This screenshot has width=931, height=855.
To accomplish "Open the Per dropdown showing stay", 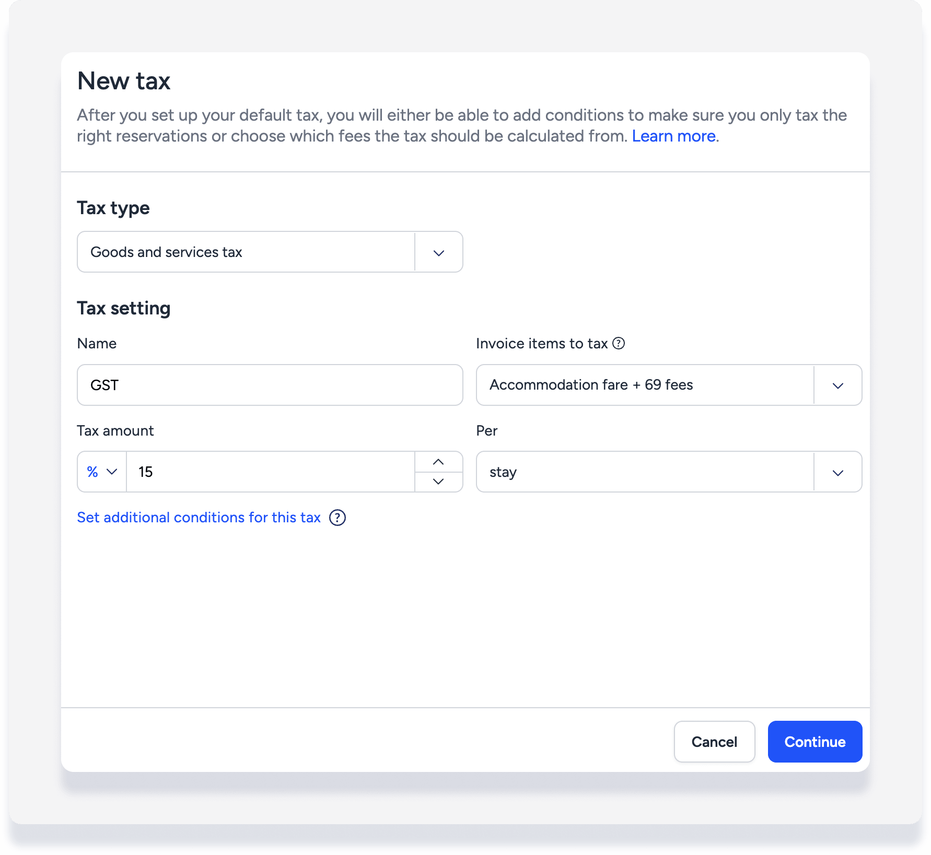I will click(644, 472).
